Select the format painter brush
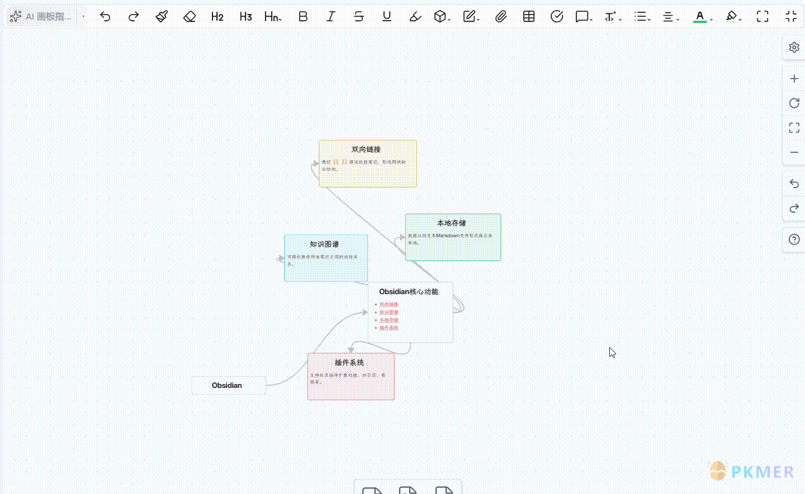This screenshot has width=805, height=494. (162, 16)
